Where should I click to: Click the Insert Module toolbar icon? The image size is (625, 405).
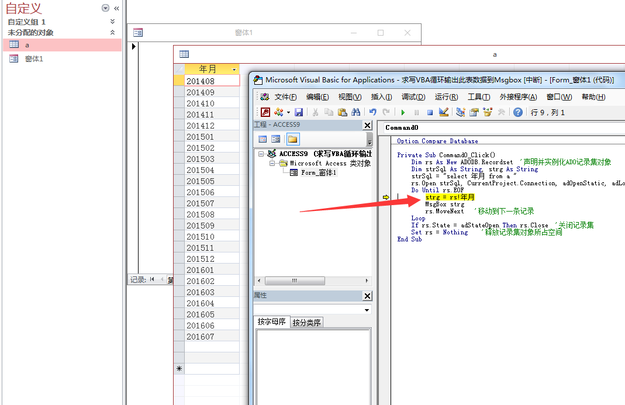tap(279, 112)
